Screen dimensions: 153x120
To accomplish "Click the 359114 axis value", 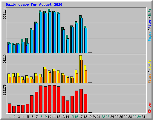I will click(4, 13).
